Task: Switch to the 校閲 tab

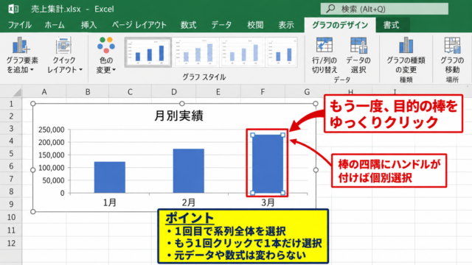Action: pyautogui.click(x=255, y=25)
